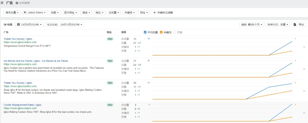The image size is (308, 123).
Task: Click the calendar icon in date picker
Action: pos(19,25)
